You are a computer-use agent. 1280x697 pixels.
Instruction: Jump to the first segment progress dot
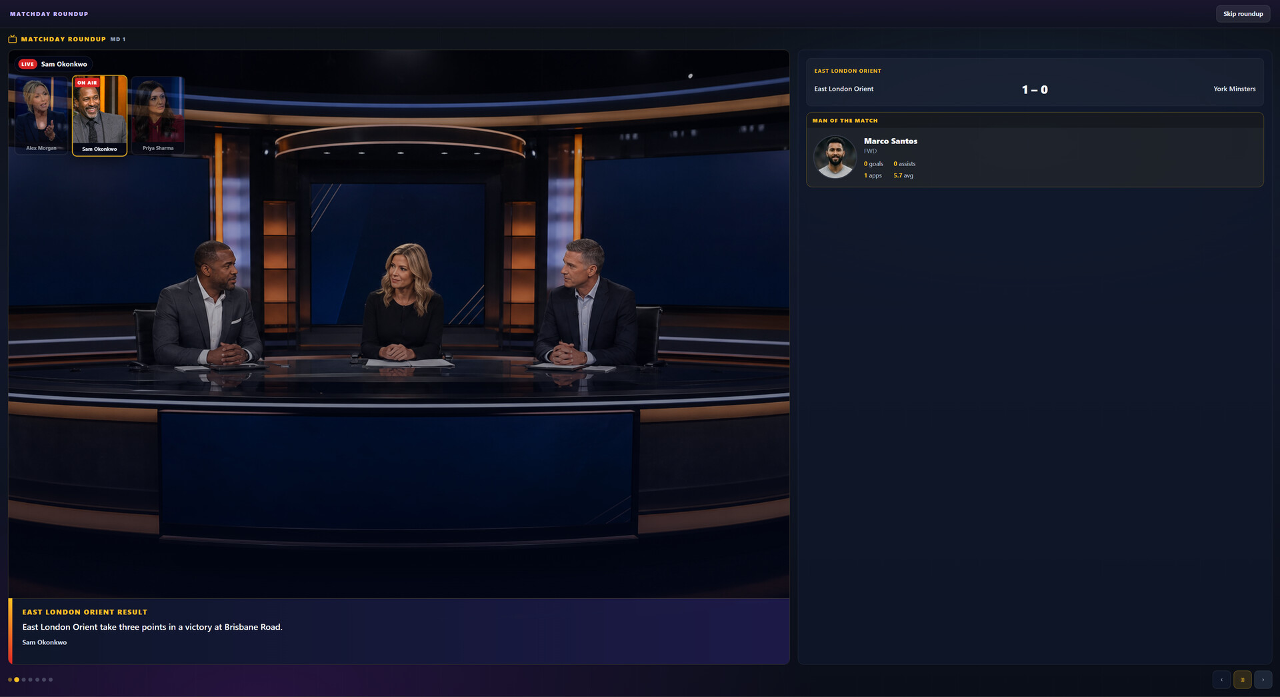coord(10,680)
